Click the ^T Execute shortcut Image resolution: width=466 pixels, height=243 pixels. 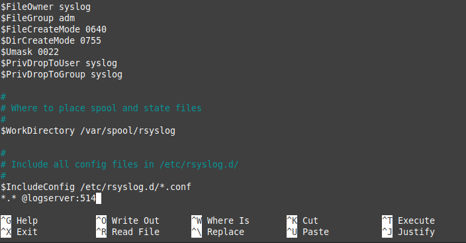click(x=408, y=220)
